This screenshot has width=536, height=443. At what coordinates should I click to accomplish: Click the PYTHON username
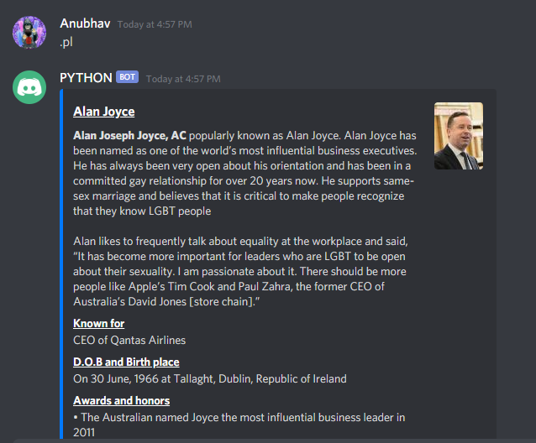tap(86, 78)
